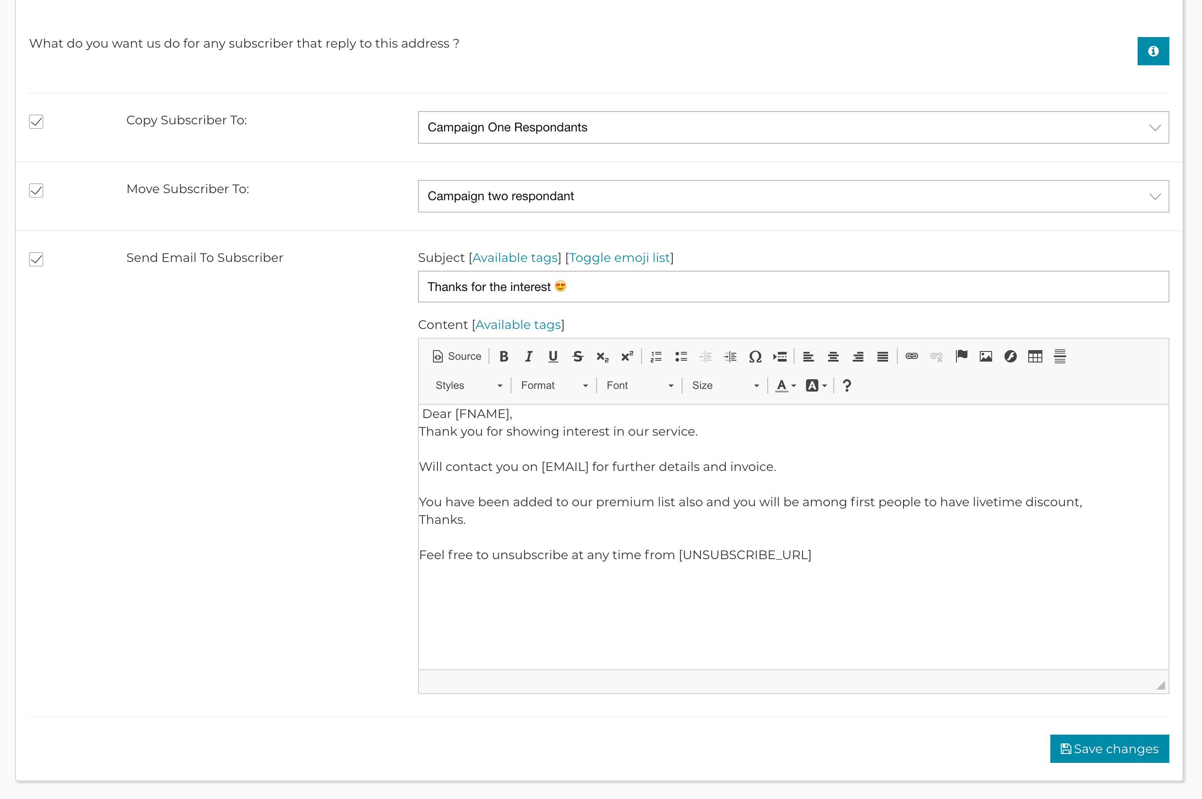Toggle the Move Subscriber To checkbox
The width and height of the screenshot is (1202, 799).
(x=36, y=190)
